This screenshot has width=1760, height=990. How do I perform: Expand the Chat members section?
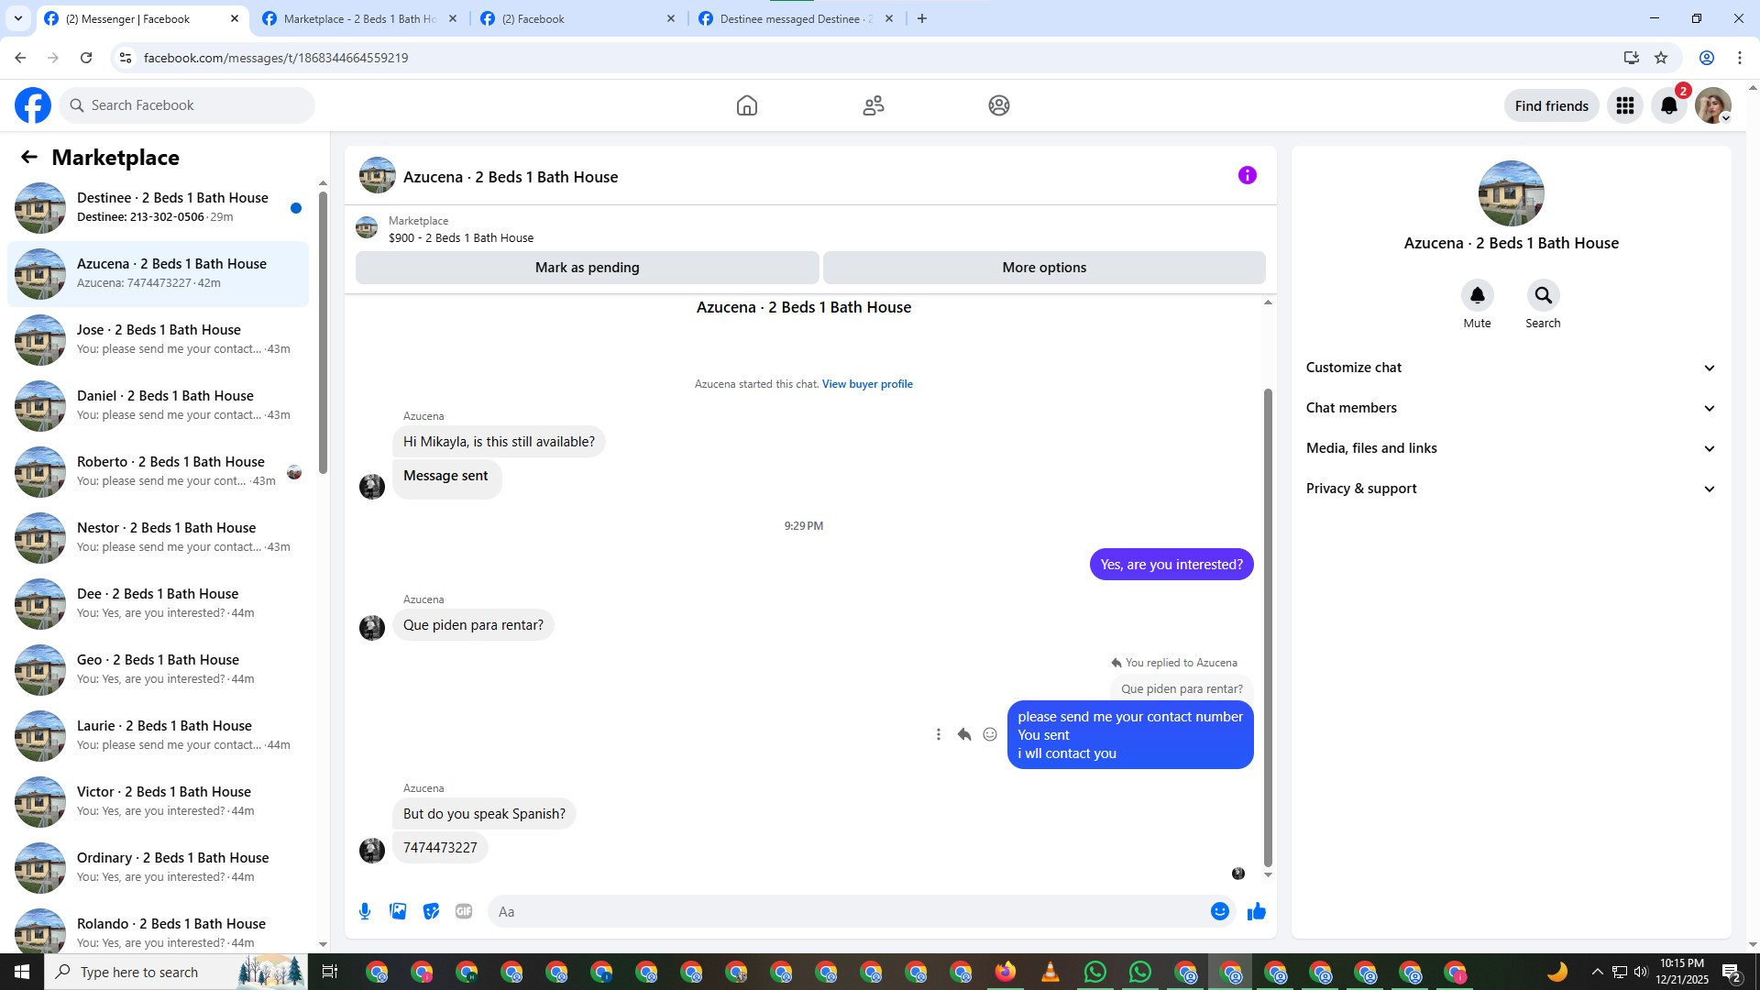(x=1511, y=408)
